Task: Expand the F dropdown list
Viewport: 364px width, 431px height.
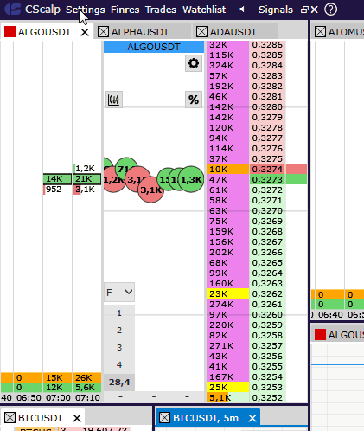Action: tap(119, 293)
